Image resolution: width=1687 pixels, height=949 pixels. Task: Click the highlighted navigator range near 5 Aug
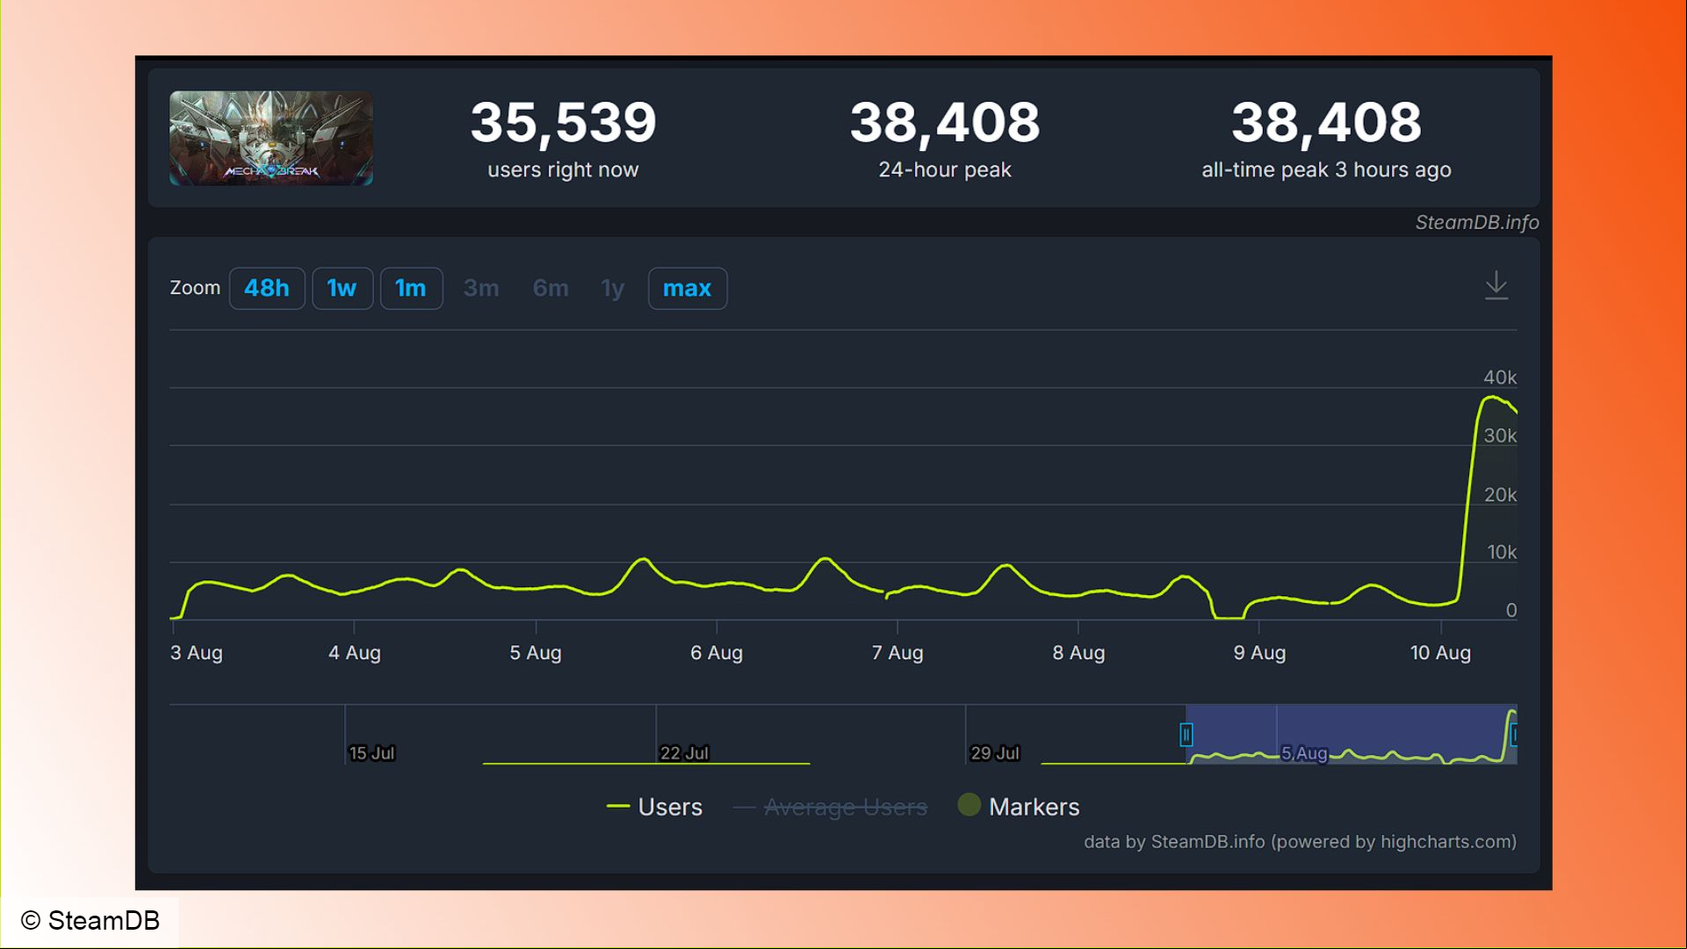click(1351, 734)
